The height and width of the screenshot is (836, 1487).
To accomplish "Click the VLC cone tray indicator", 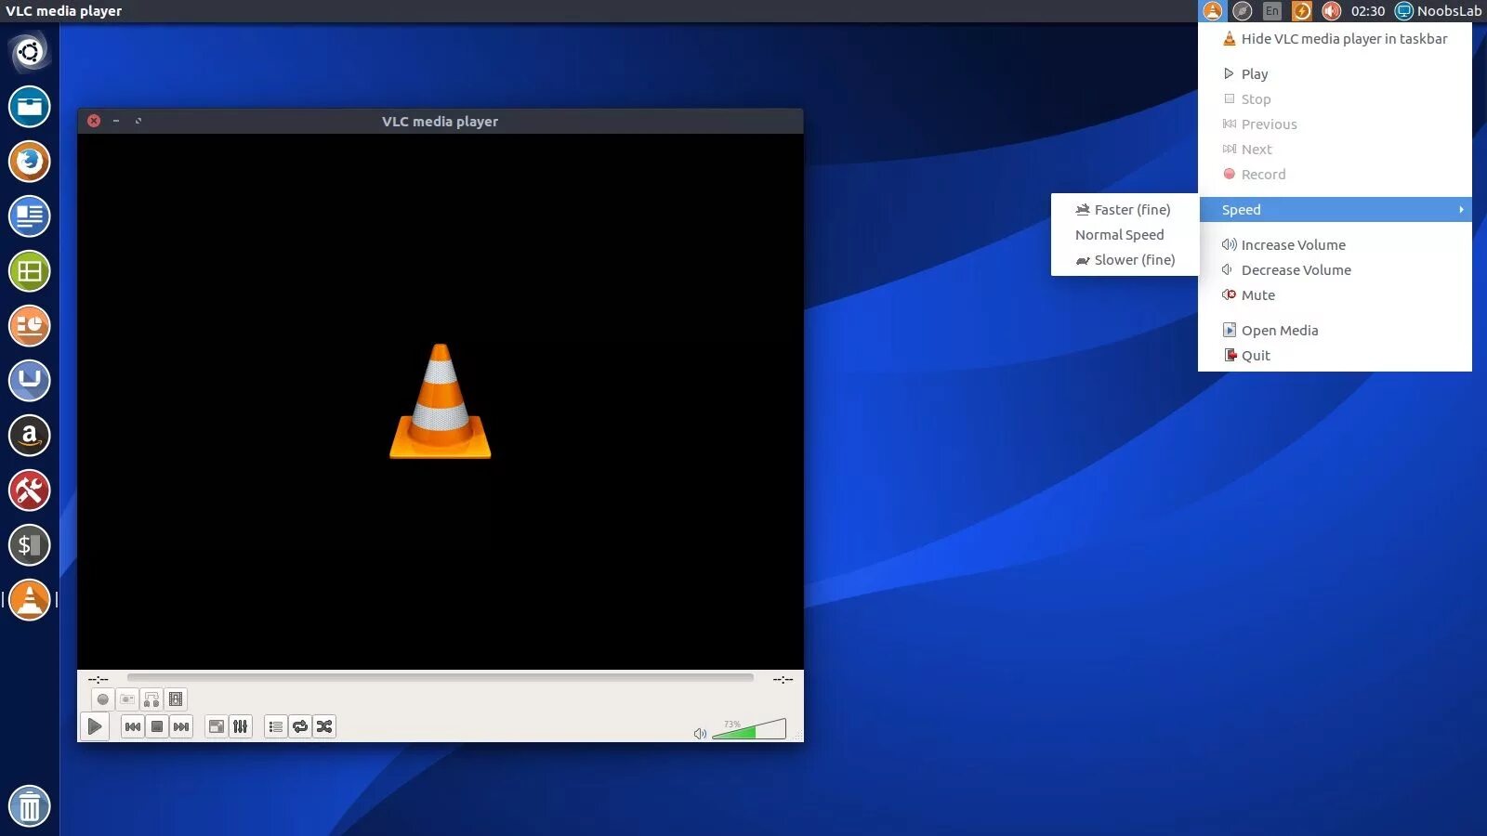I will click(x=1213, y=11).
